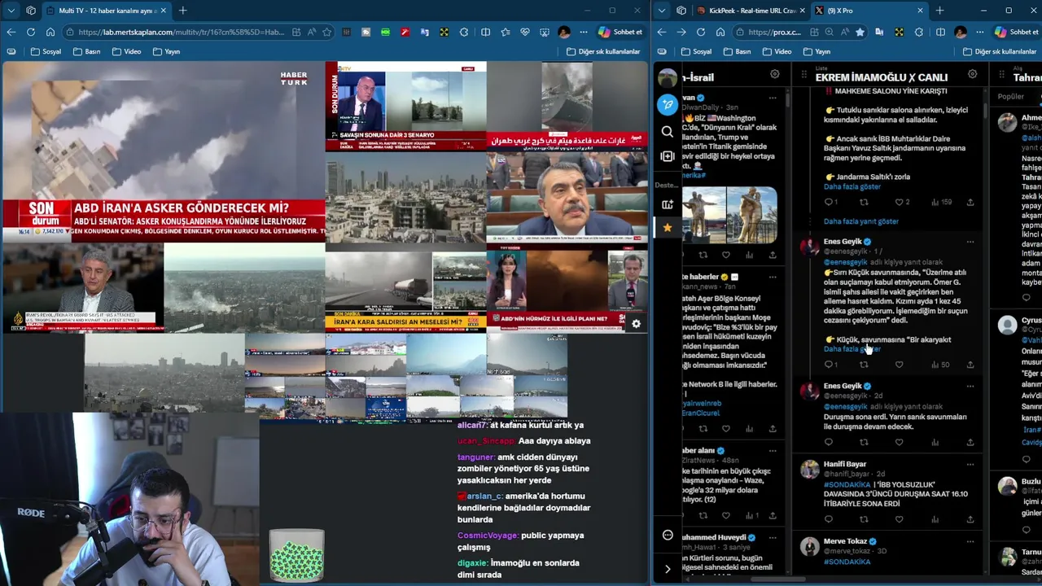Image resolution: width=1042 pixels, height=586 pixels.
Task: Open the more menu on Hanifi Bayar post
Action: [x=970, y=464]
